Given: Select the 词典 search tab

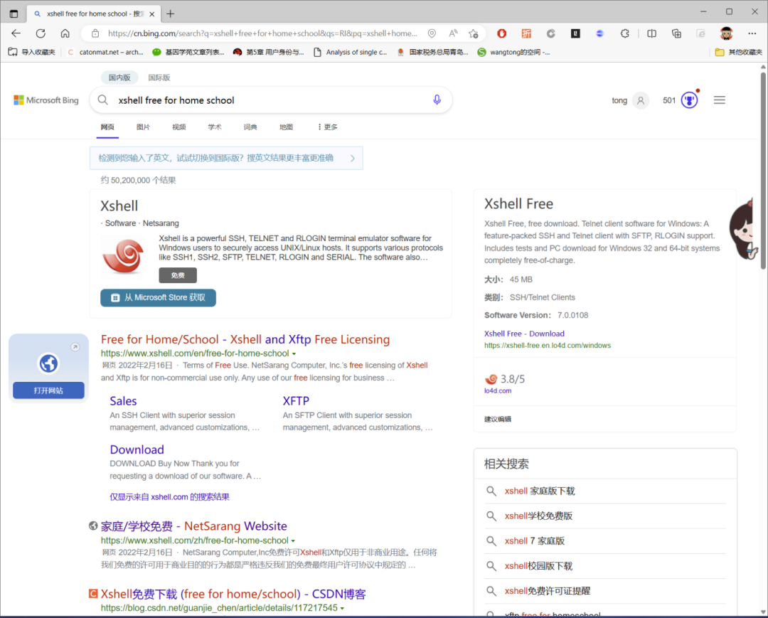Looking at the screenshot, I should [250, 127].
